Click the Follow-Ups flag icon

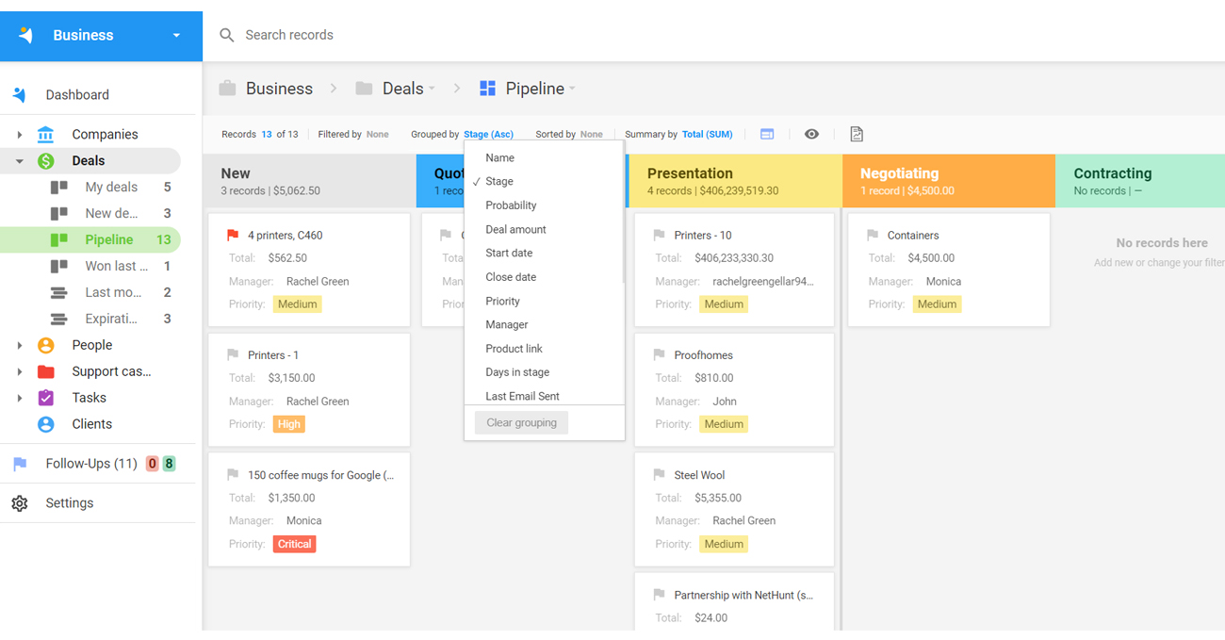20,464
